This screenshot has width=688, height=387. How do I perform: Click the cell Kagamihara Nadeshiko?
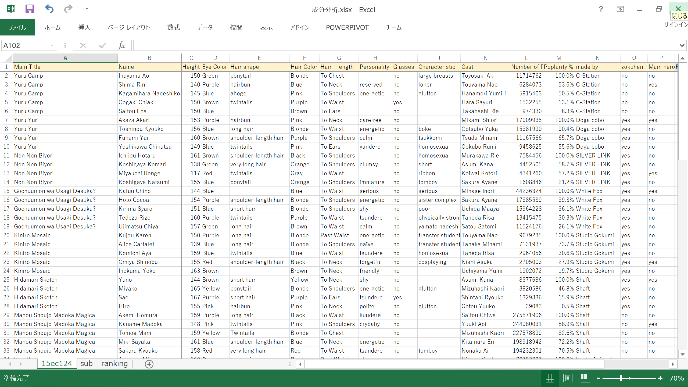149,94
